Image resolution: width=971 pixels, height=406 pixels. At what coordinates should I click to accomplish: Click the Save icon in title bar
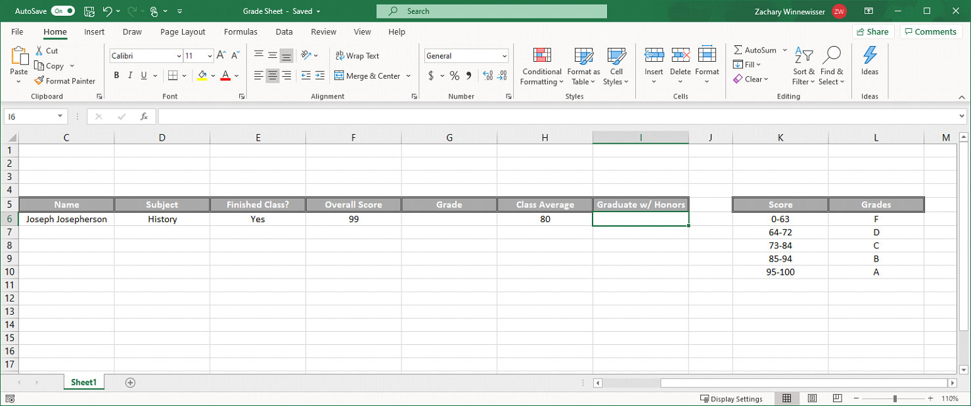tap(90, 11)
